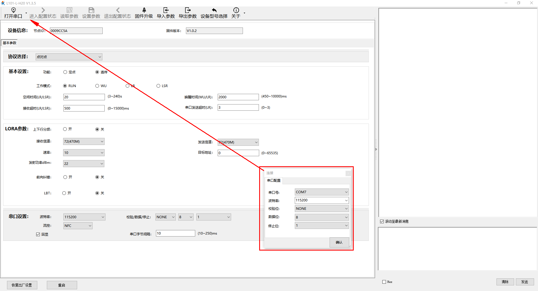Click the panel splitter collapse arrow
The image size is (538, 291).
pyautogui.click(x=376, y=149)
